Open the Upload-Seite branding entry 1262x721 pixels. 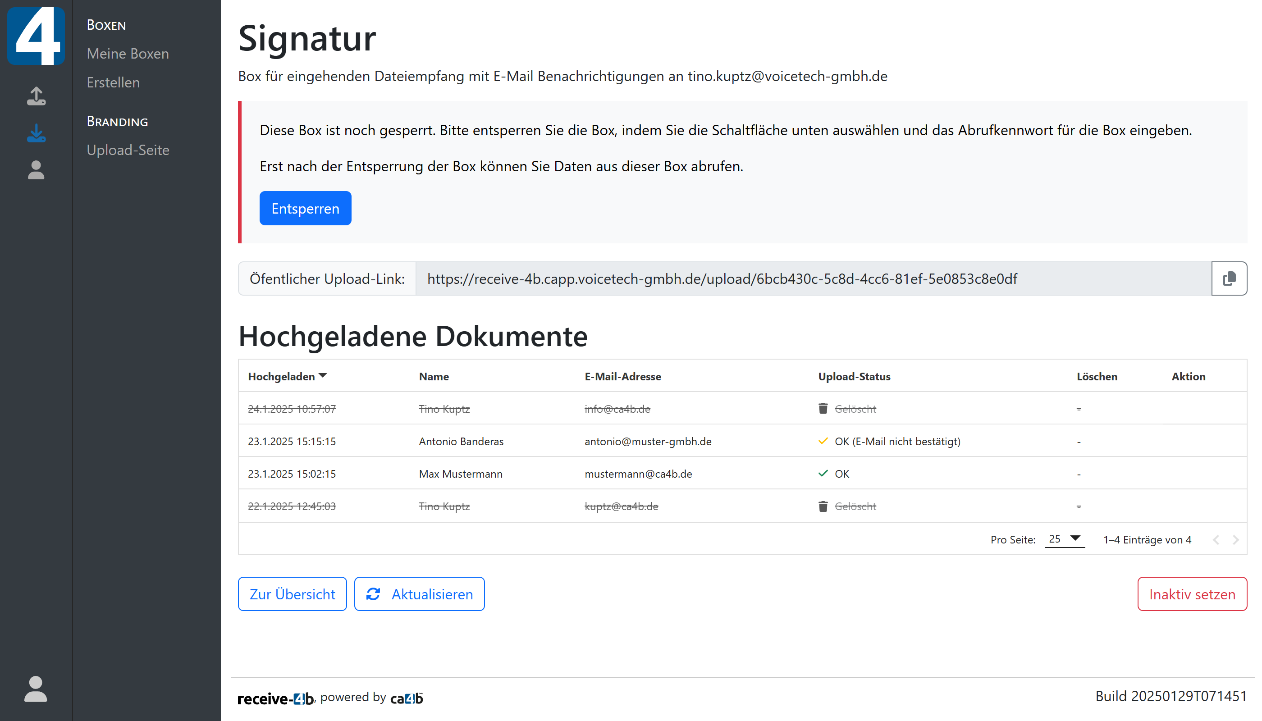[128, 150]
